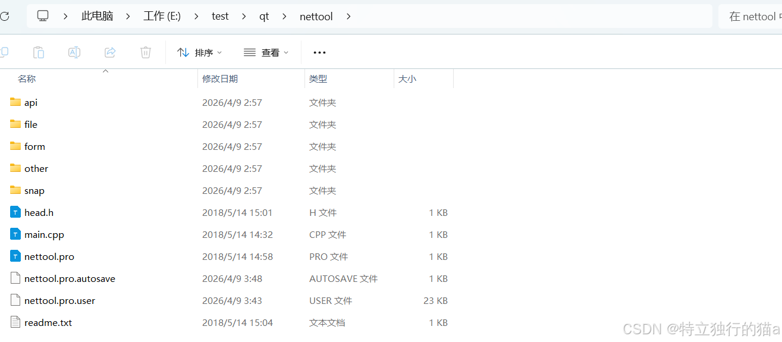Viewport: 782px width, 342px height.
Task: Click the USER 文件 type cell
Action: [331, 300]
